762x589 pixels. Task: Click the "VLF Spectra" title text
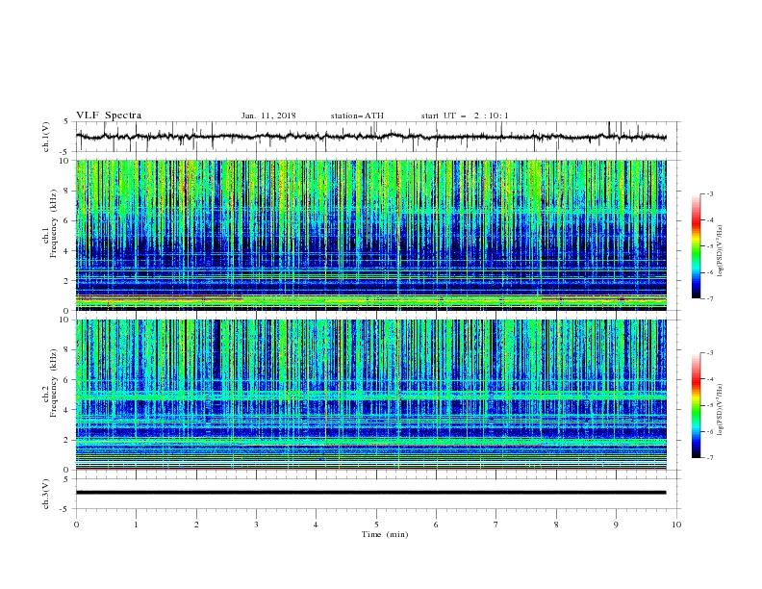click(109, 115)
